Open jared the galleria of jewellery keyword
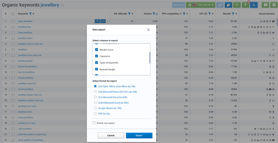 click(32, 135)
